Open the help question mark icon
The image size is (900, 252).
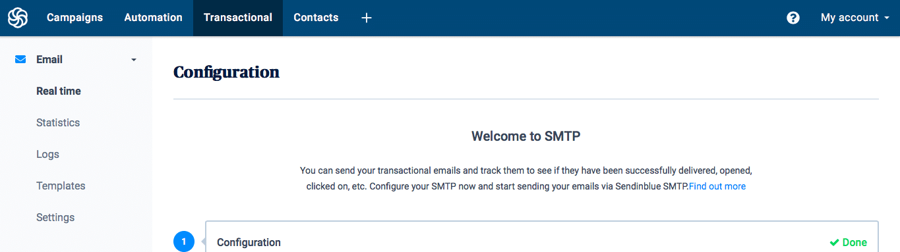coord(793,18)
